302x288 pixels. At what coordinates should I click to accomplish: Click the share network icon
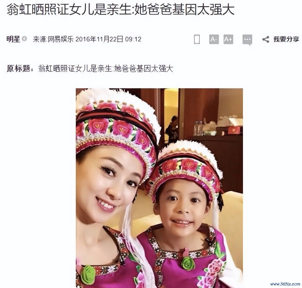pos(266,39)
